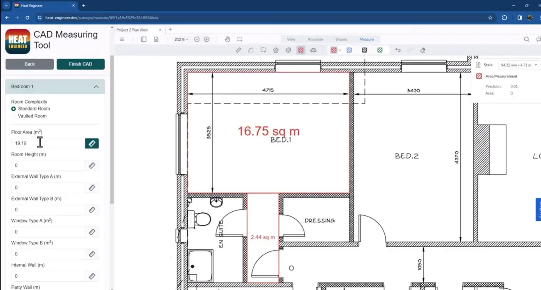This screenshot has height=290, width=541.
Task: Open Chrome tab search dropdown
Action: 6,6
